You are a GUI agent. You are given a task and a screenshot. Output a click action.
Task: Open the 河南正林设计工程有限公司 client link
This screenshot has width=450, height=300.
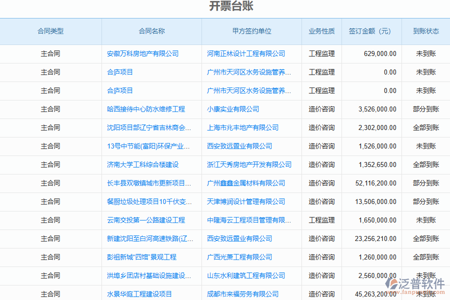click(245, 53)
